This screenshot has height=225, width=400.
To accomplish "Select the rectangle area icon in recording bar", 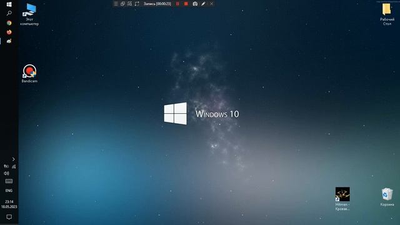I will [x=137, y=4].
